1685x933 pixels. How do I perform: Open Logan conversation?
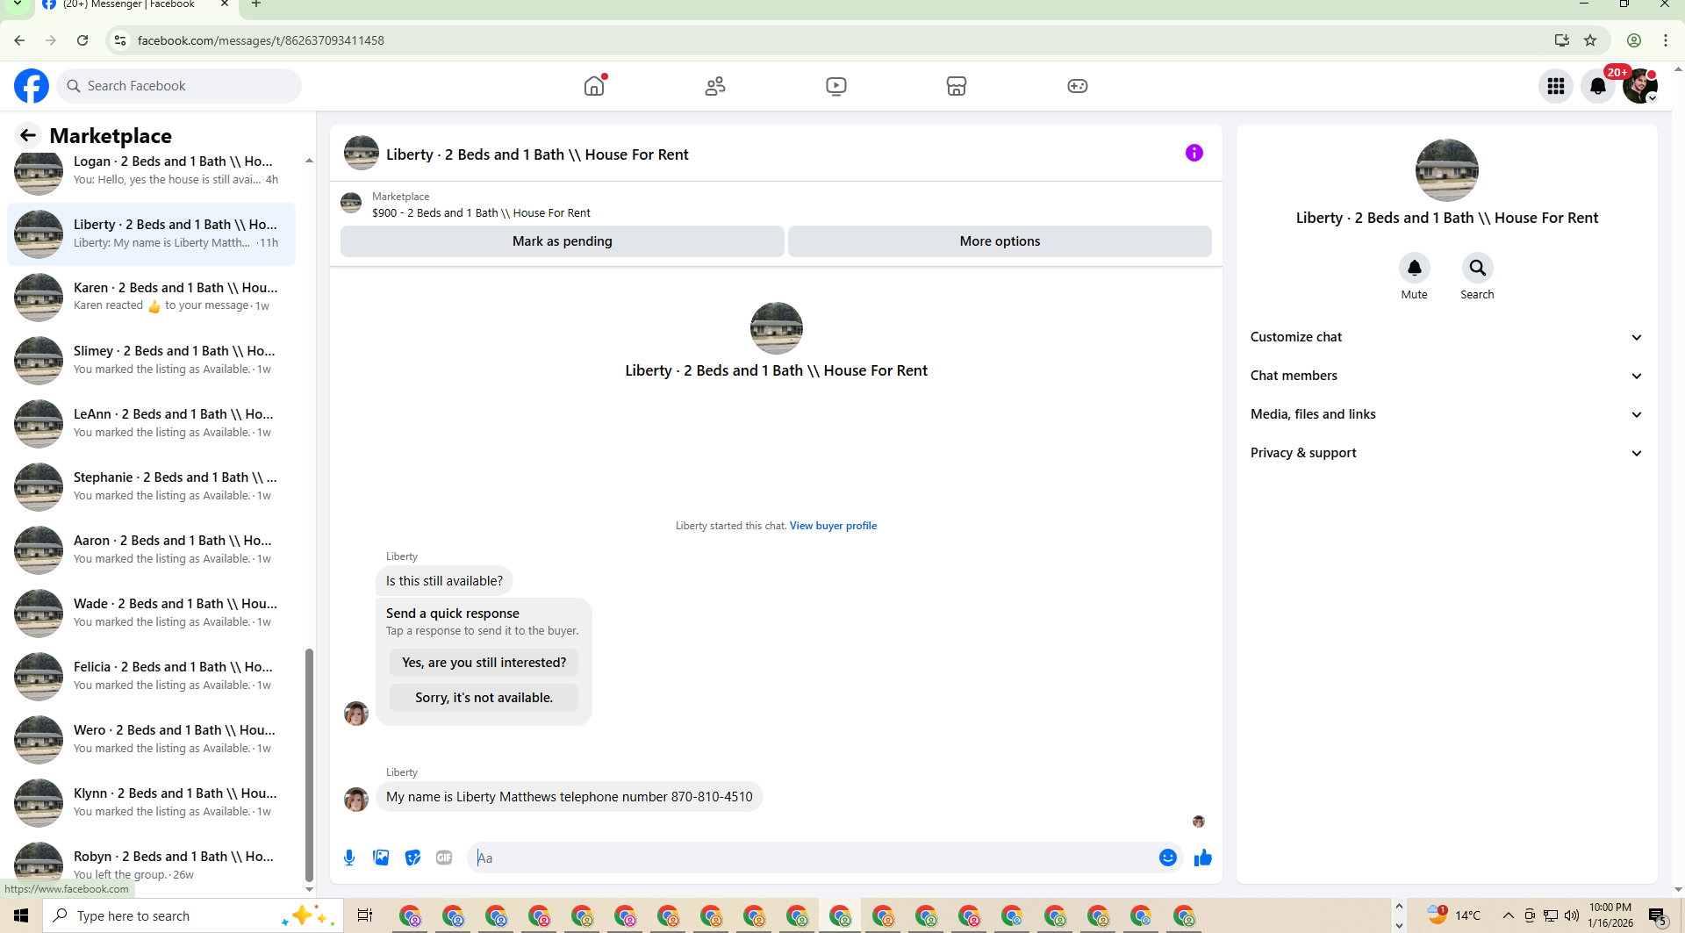click(x=151, y=171)
